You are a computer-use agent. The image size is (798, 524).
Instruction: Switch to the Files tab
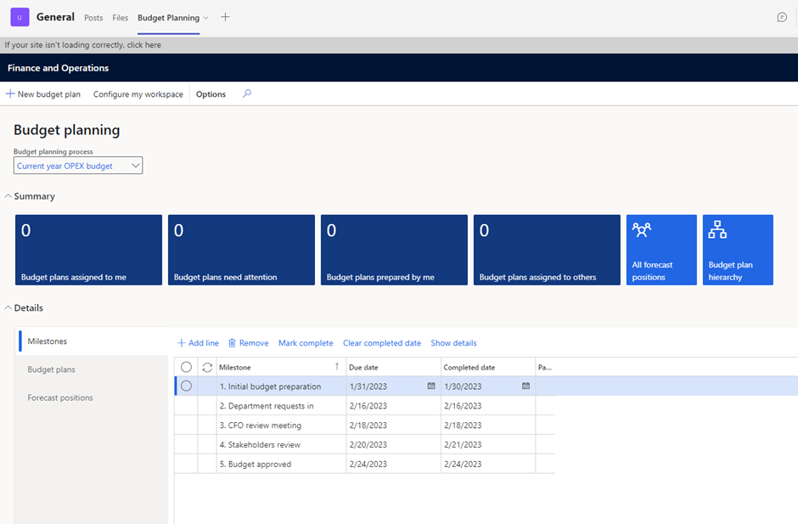pyautogui.click(x=121, y=18)
